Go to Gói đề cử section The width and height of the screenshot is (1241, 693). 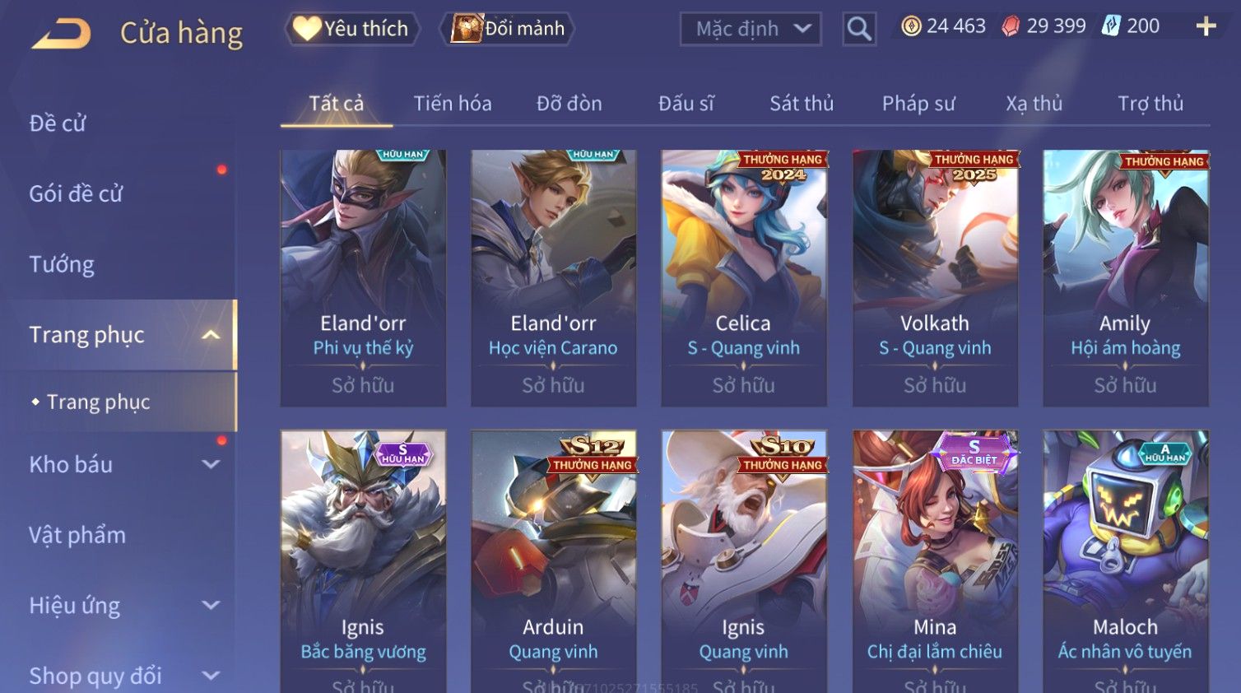point(76,194)
